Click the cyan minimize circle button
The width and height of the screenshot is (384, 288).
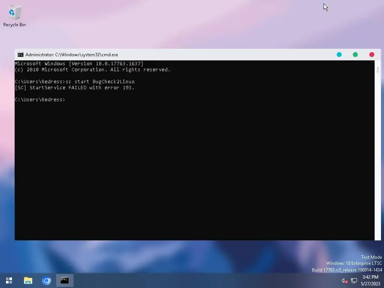pos(339,55)
